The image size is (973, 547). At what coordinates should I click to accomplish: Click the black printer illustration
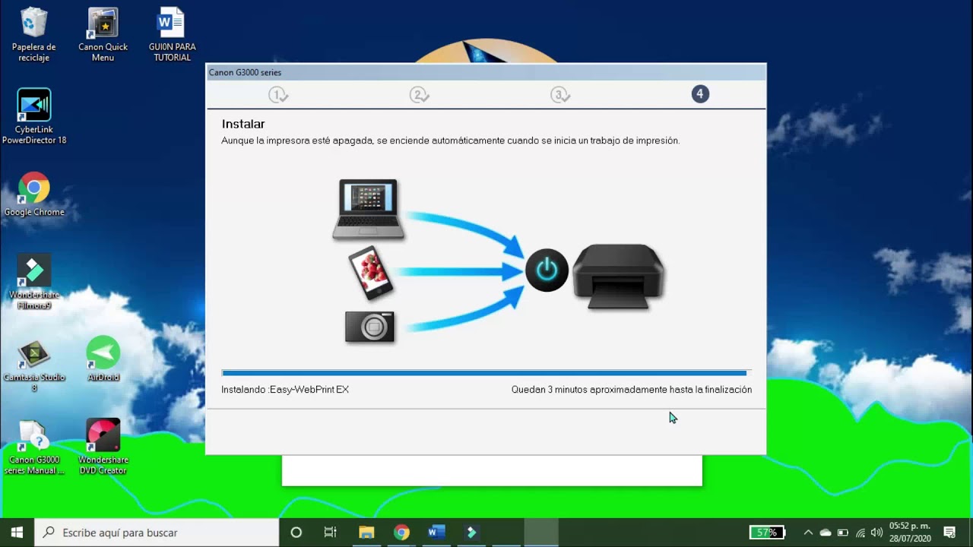(x=618, y=277)
